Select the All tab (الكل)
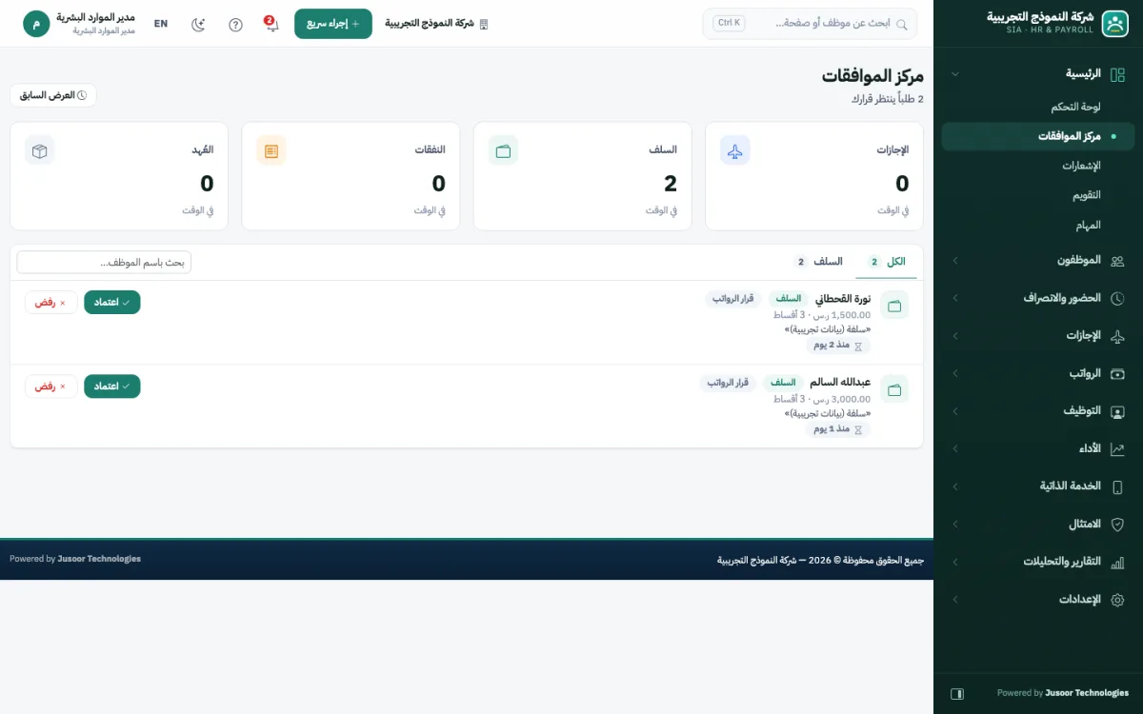This screenshot has width=1143, height=714. click(887, 262)
